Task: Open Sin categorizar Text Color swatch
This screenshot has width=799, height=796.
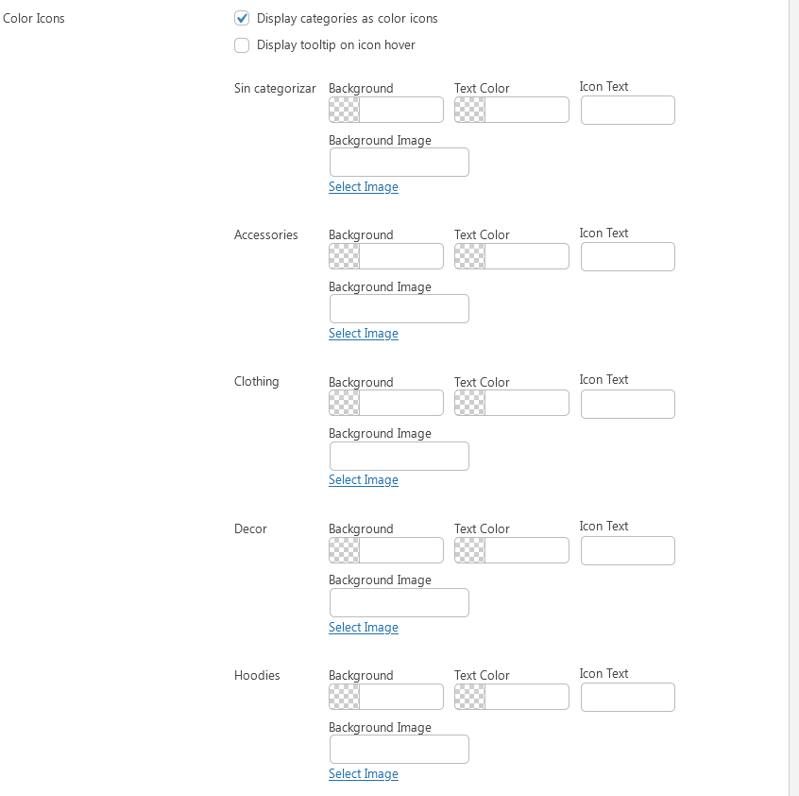Action: pos(469,110)
